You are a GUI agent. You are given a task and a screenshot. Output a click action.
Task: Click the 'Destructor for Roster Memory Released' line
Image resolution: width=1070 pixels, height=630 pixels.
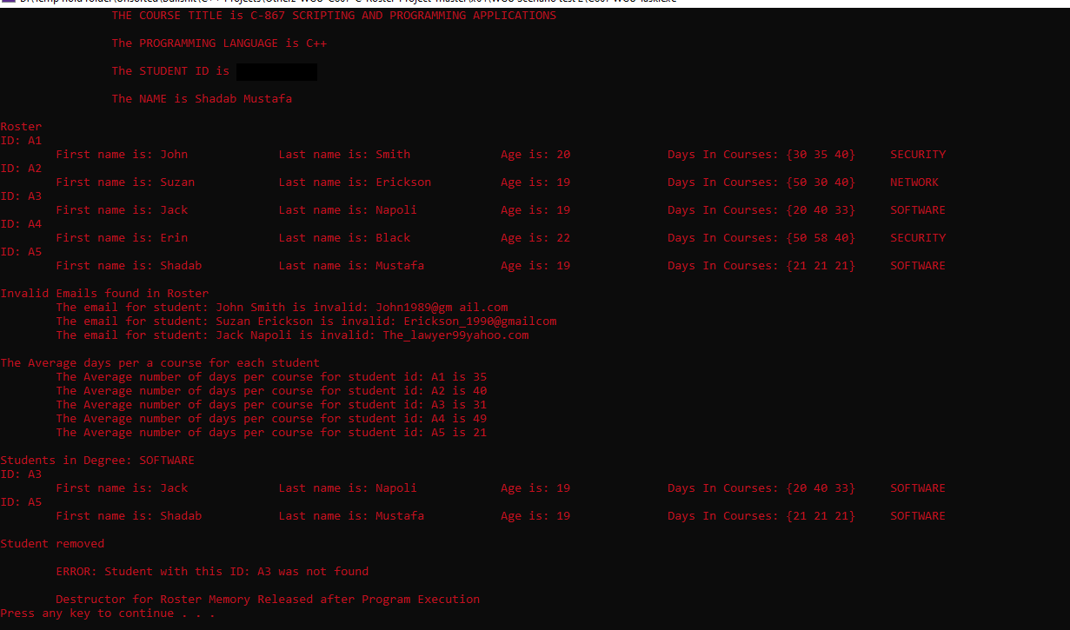click(x=268, y=600)
